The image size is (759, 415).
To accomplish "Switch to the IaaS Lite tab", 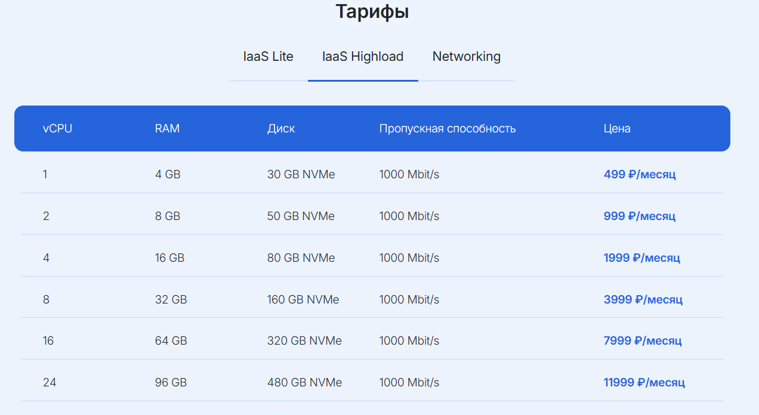I will point(268,57).
